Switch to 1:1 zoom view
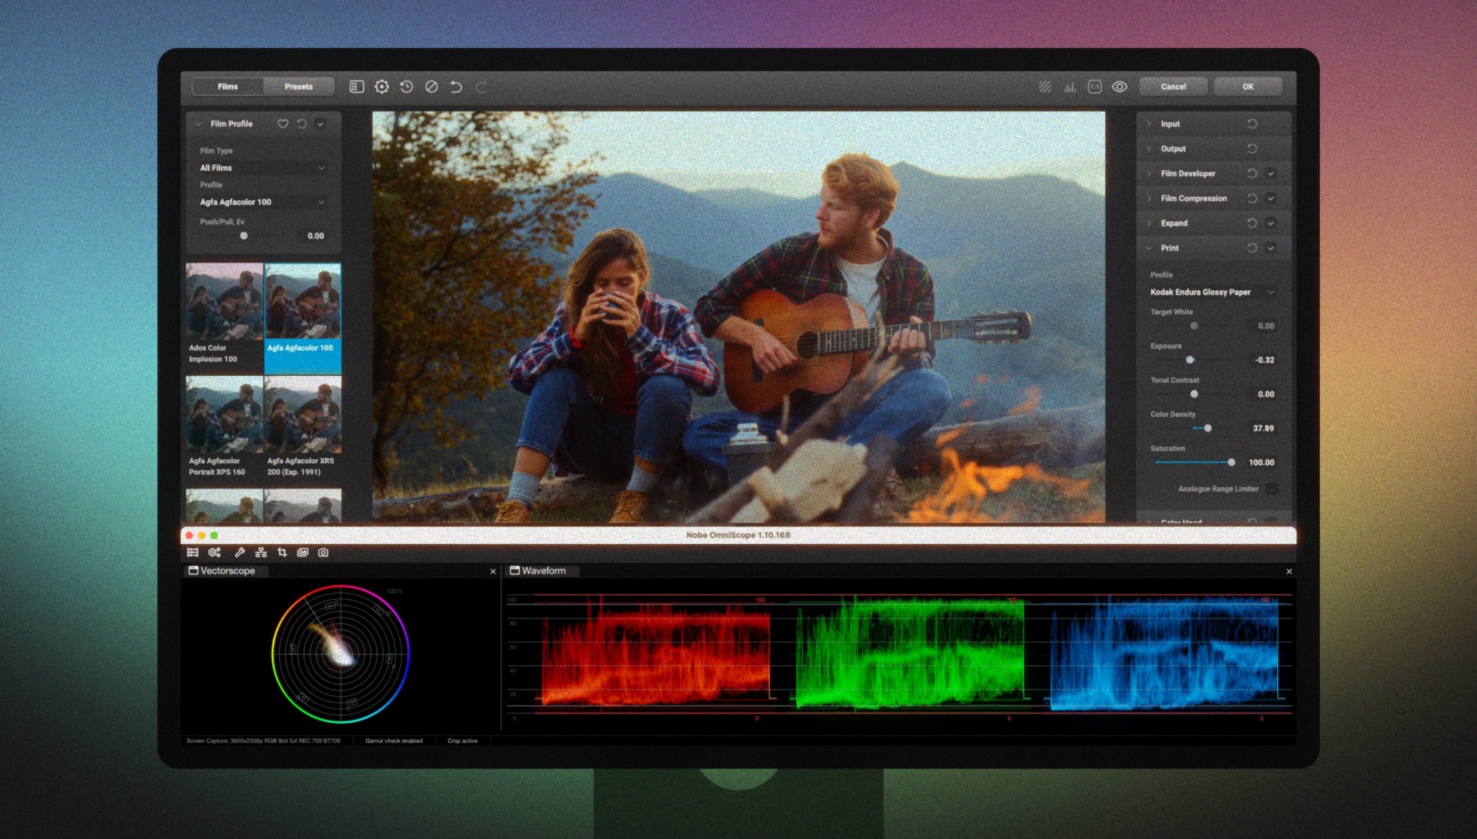 tap(1094, 87)
